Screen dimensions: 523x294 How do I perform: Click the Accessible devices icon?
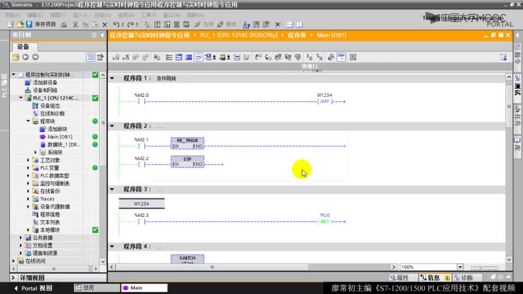[x=246, y=24]
